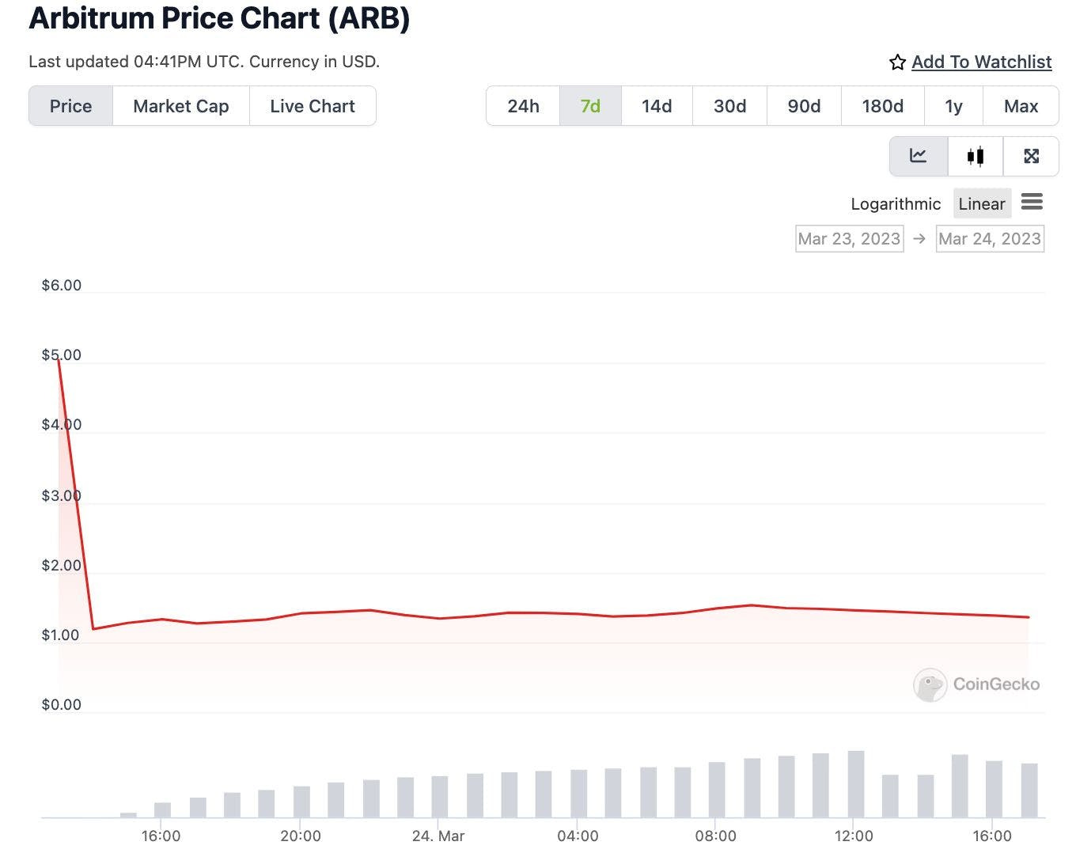The image size is (1076, 853).
Task: Click the Add To Watchlist link
Action: pos(982,62)
